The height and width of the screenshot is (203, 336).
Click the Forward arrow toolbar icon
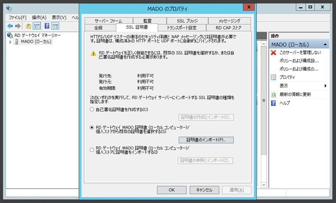point(18,26)
